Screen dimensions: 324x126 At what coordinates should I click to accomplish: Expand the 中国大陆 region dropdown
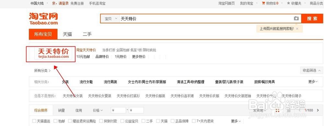tap(39, 3)
